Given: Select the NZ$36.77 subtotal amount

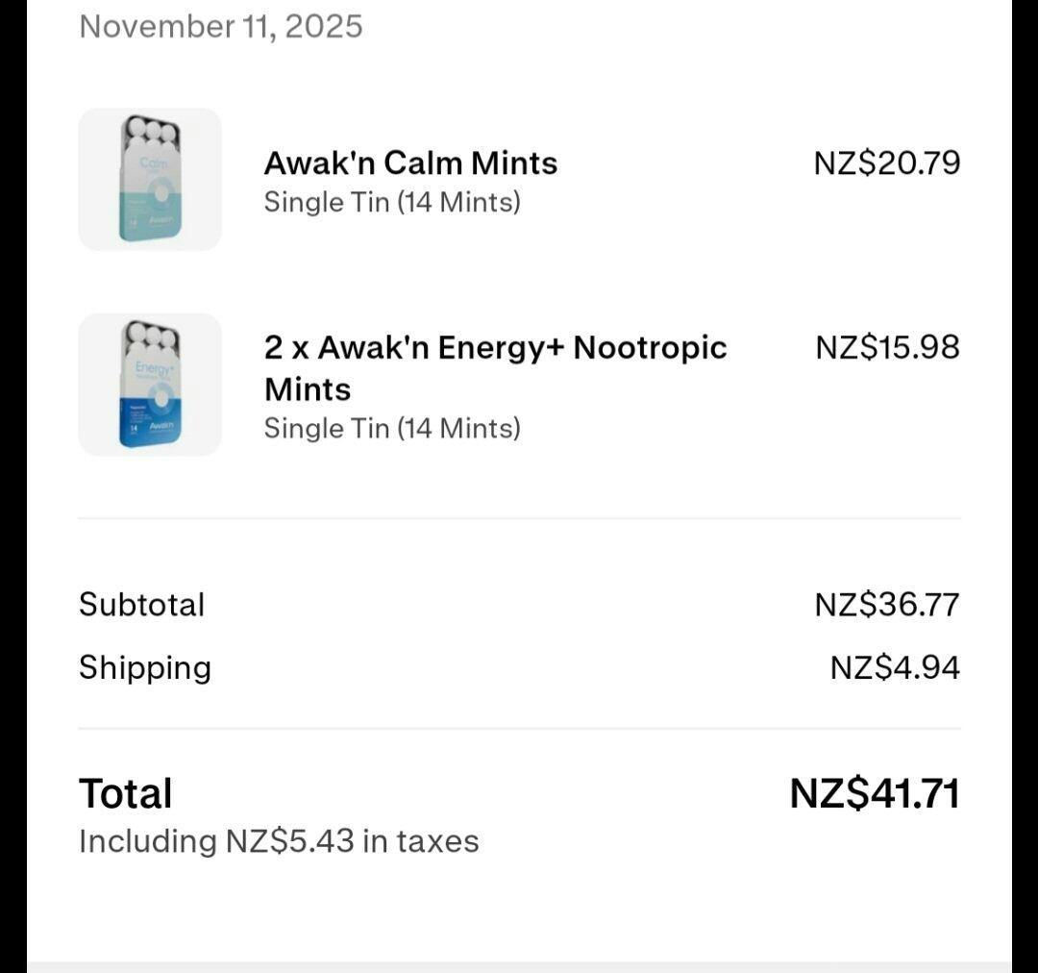Looking at the screenshot, I should [886, 605].
